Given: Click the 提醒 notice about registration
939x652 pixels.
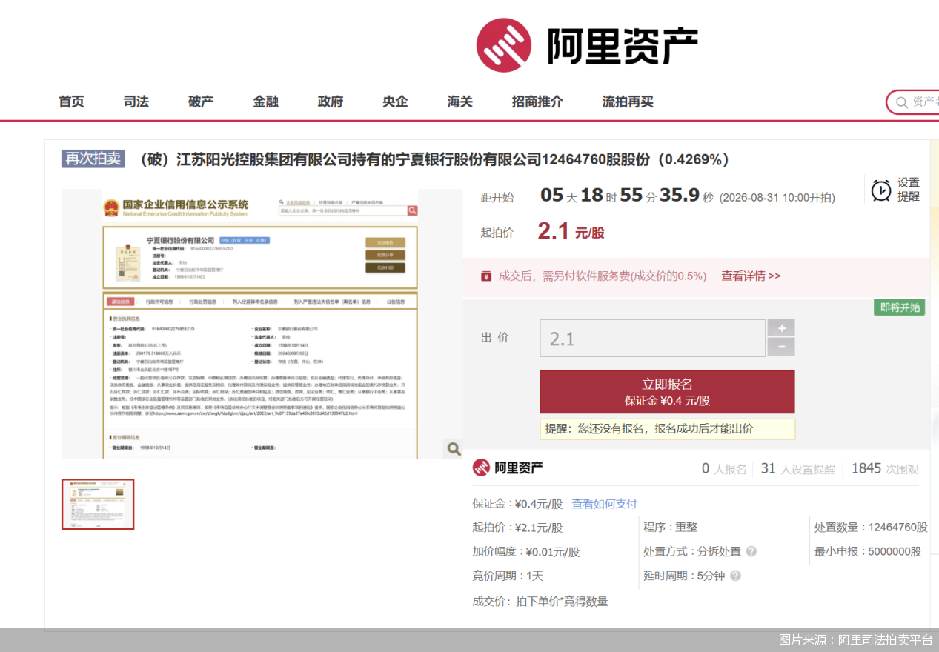Looking at the screenshot, I should [x=668, y=428].
